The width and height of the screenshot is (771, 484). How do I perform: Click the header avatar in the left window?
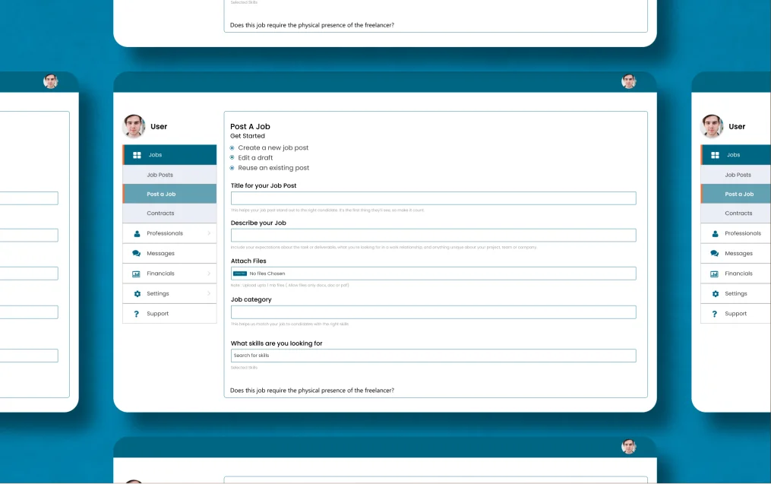(51, 81)
